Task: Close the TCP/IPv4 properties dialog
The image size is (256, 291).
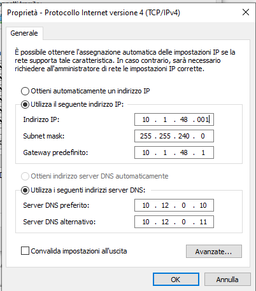Action: [x=246, y=12]
